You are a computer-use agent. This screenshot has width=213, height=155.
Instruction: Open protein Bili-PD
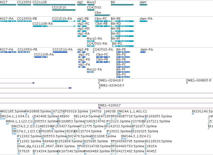(x=123, y=57)
